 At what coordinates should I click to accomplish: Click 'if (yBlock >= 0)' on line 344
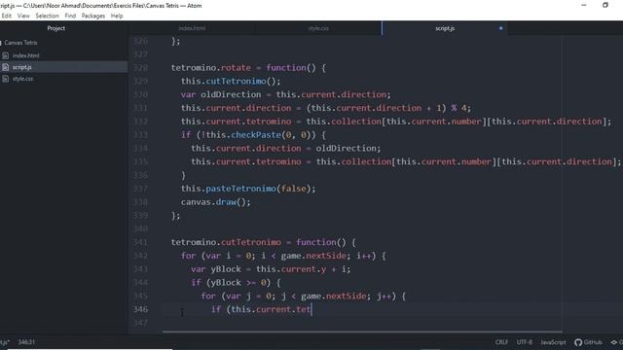[x=231, y=283]
